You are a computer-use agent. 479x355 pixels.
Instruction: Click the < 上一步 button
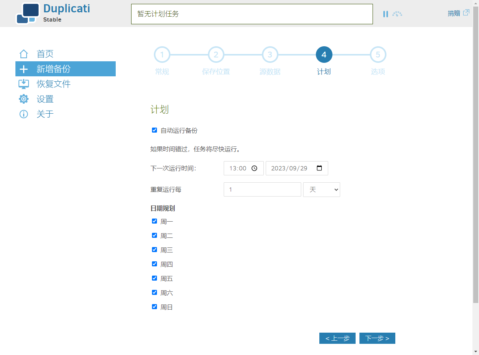(337, 338)
